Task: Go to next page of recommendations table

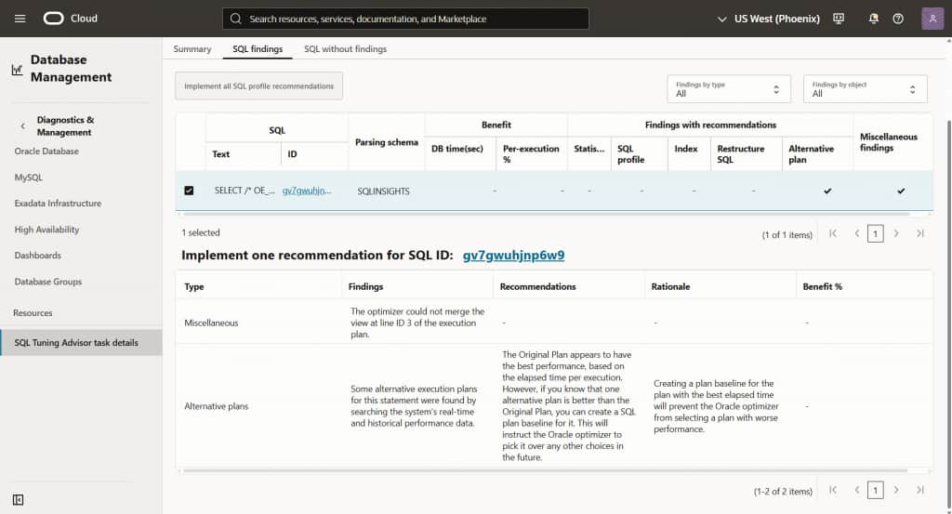Action: tap(896, 490)
